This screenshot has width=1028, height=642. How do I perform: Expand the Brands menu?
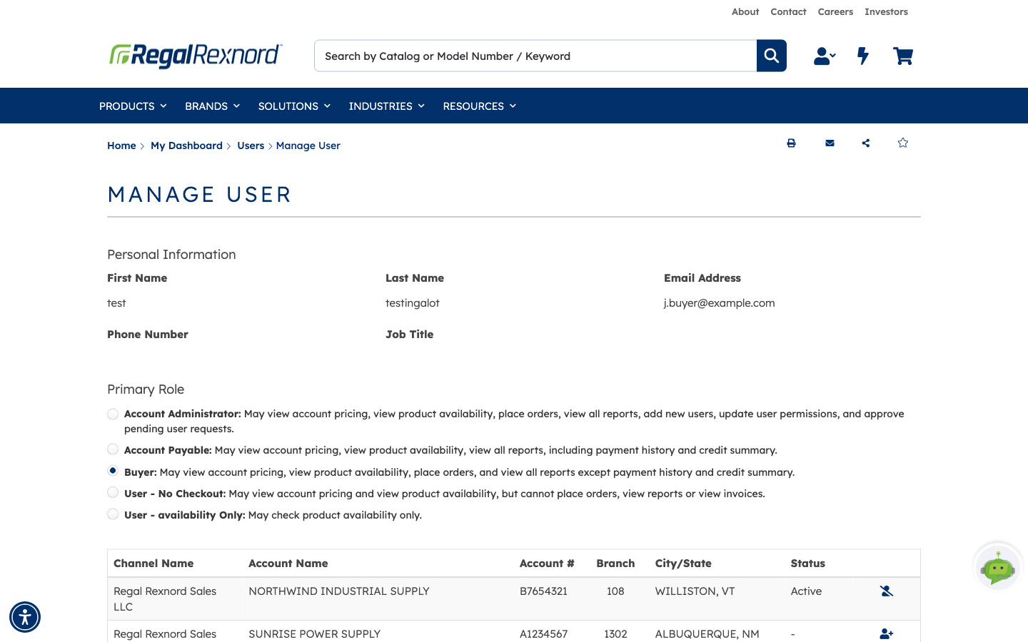212,106
